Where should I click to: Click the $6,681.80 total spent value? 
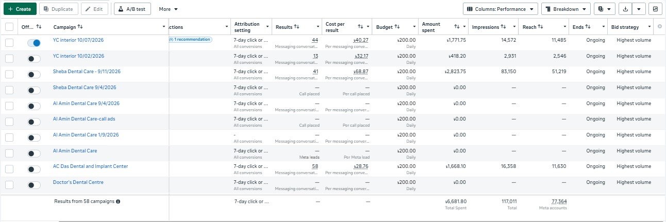coord(455,201)
